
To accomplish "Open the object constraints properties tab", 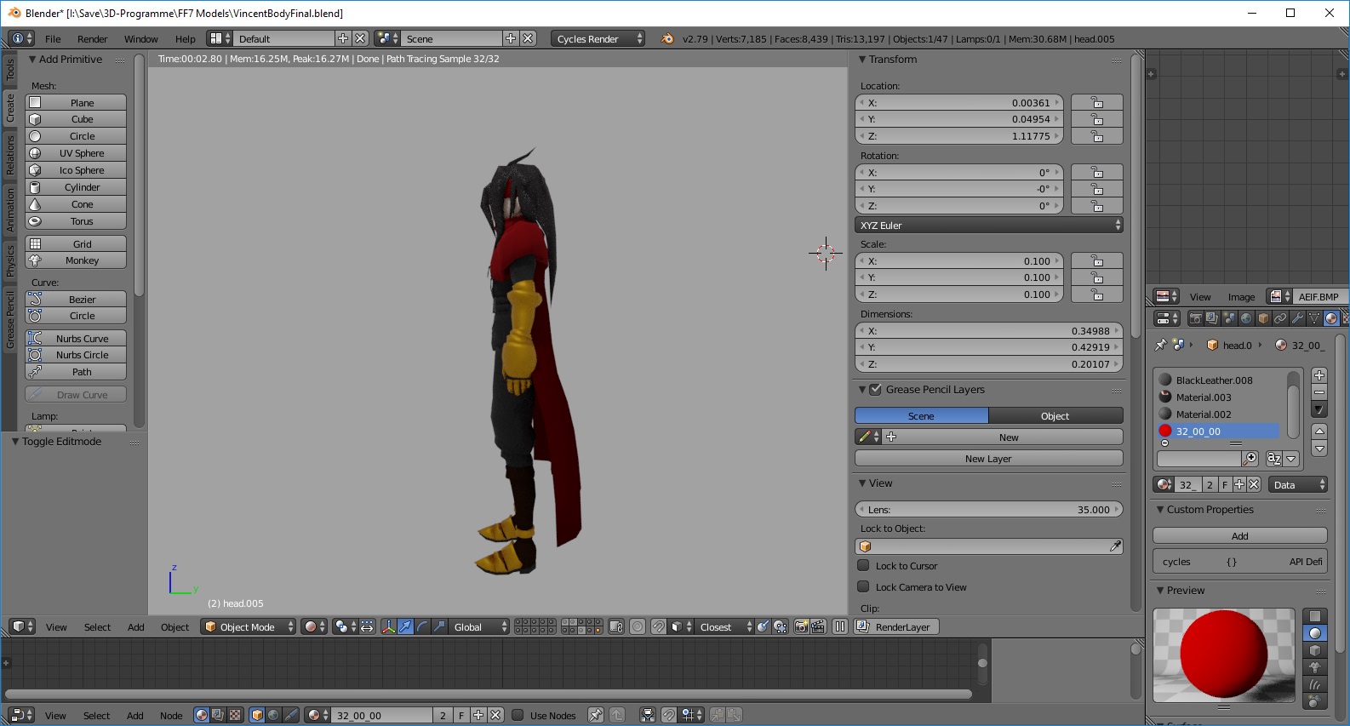I will coord(1280,318).
